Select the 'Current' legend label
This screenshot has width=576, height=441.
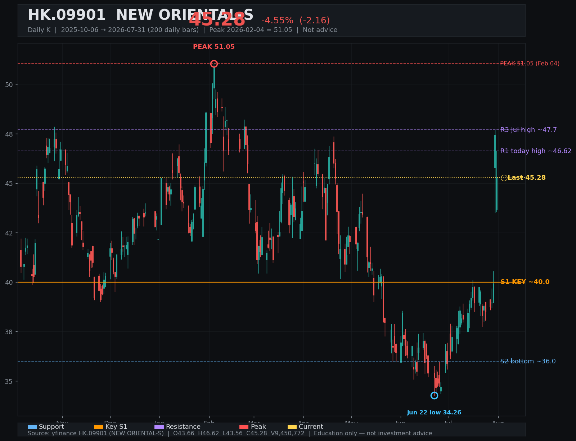[311, 427]
